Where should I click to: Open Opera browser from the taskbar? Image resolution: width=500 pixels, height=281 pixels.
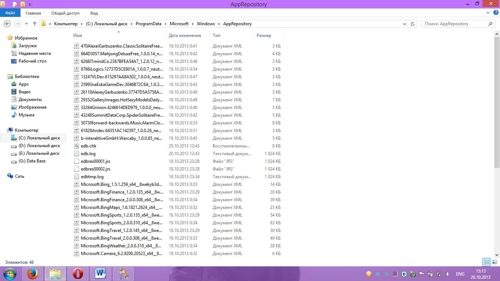(x=78, y=274)
